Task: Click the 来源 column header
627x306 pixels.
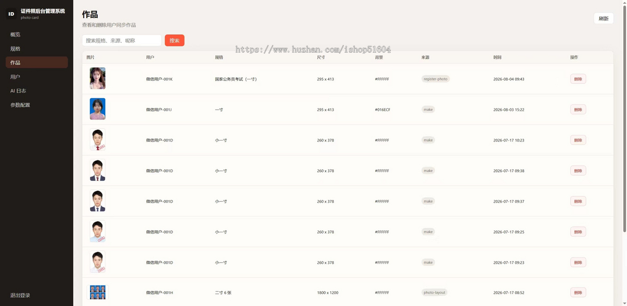Action: (425, 57)
